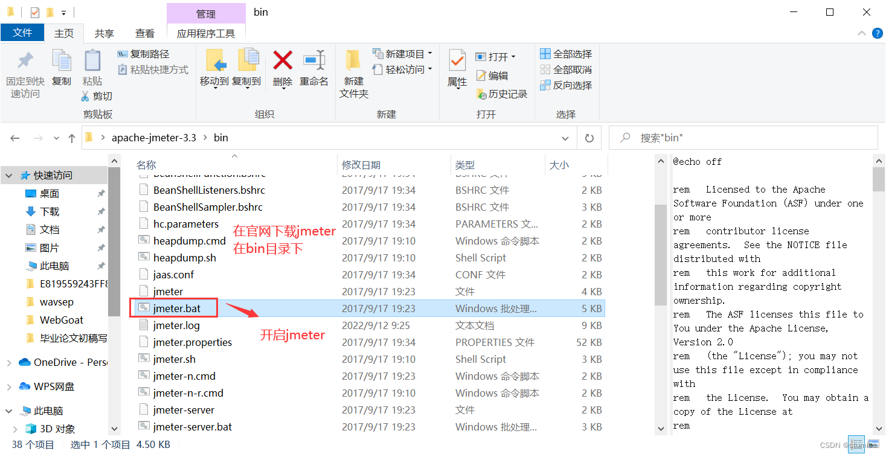This screenshot has width=886, height=454.
Task: Click the Back navigation arrow
Action: (15, 138)
